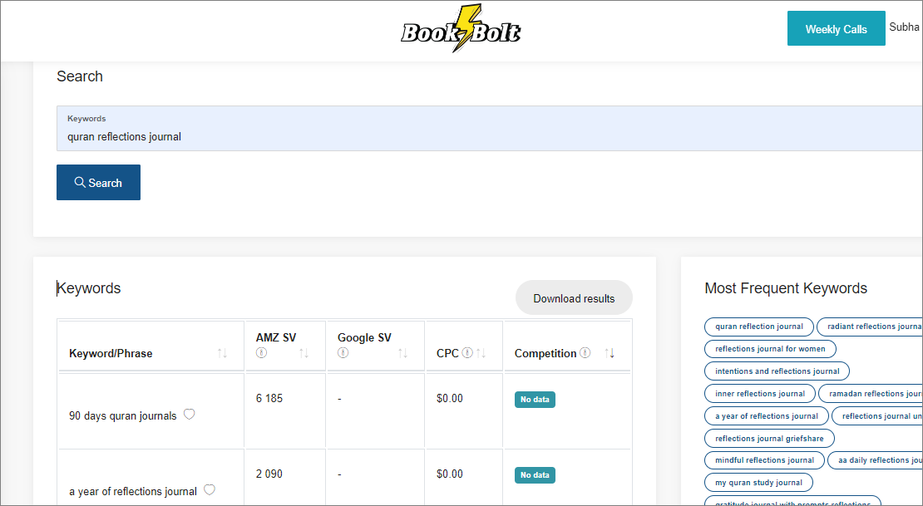Click the magnifying glass in the Search button
Image resolution: width=923 pixels, height=506 pixels.
pyautogui.click(x=79, y=182)
